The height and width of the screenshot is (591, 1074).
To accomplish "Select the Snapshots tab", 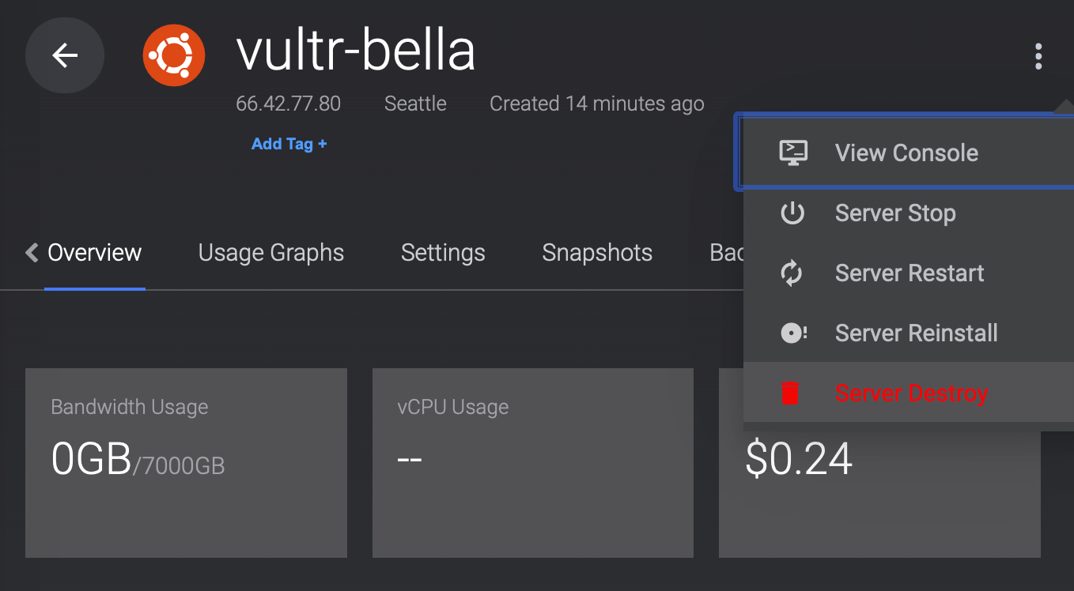I will point(597,253).
